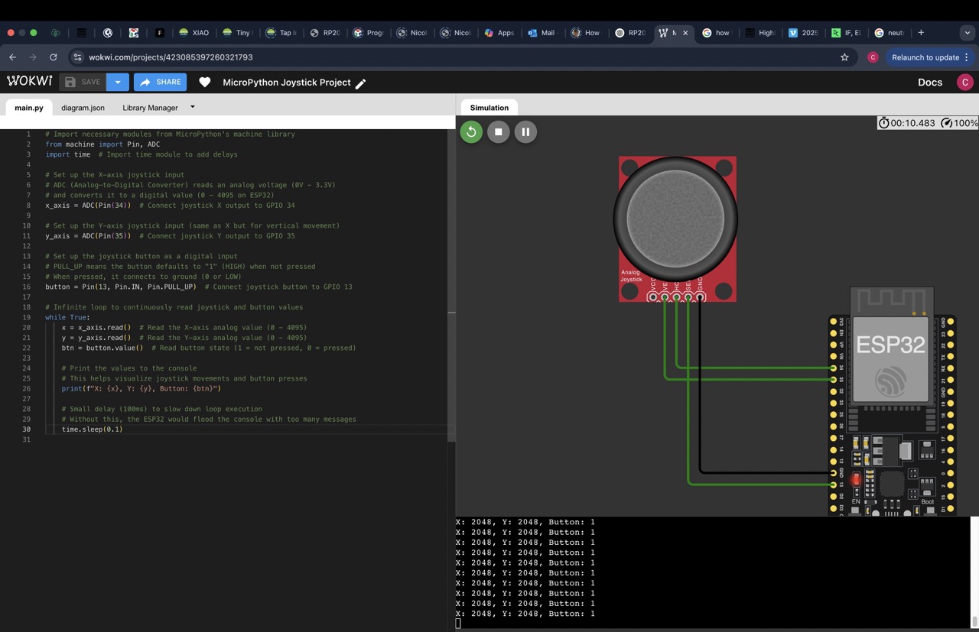
Task: Click 'time.sleep(0.1)' code line
Action: [x=92, y=429]
